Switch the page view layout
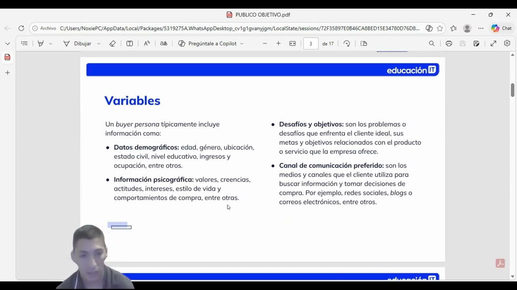The height and width of the screenshot is (290, 517). point(364,43)
